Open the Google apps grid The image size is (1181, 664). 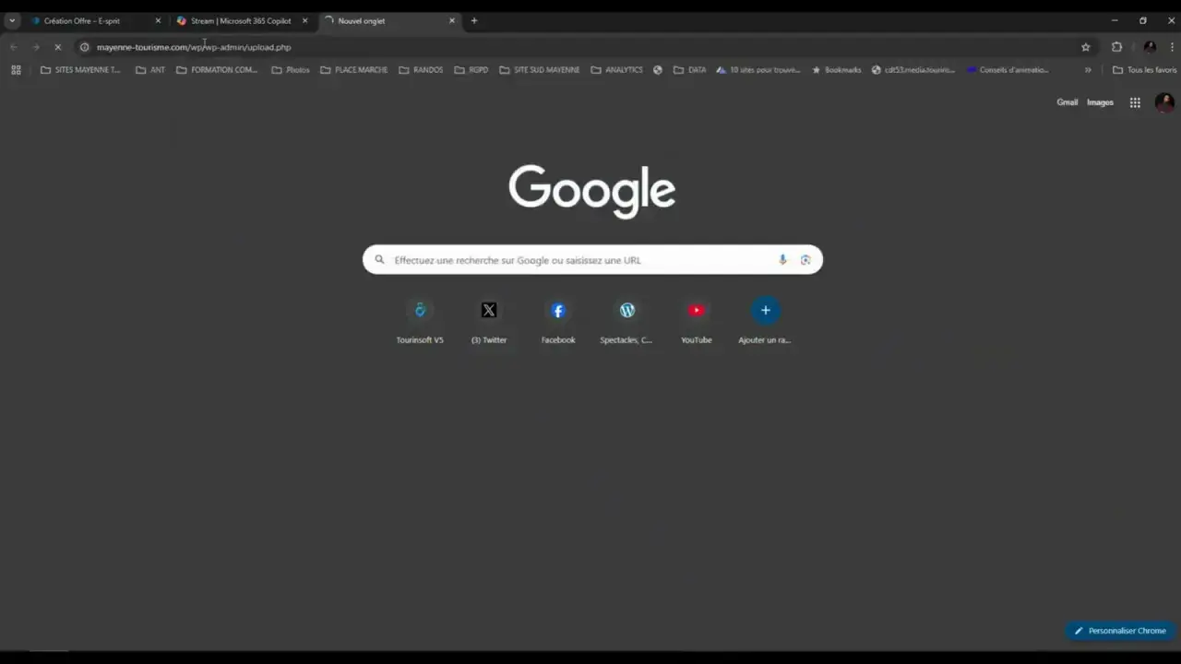click(1135, 102)
